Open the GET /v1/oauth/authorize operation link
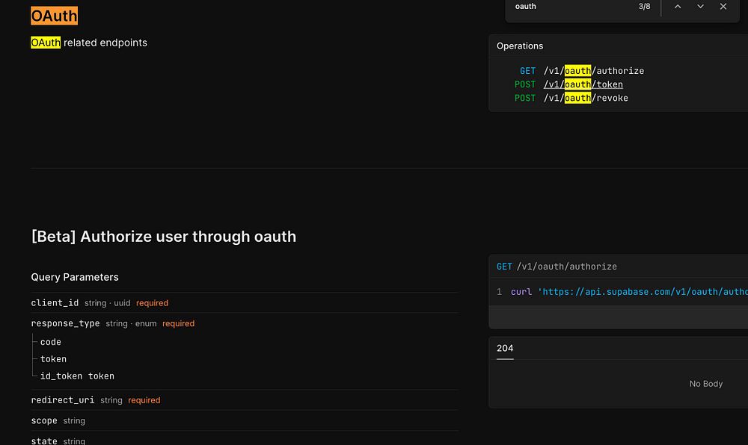748x445 pixels. (593, 71)
